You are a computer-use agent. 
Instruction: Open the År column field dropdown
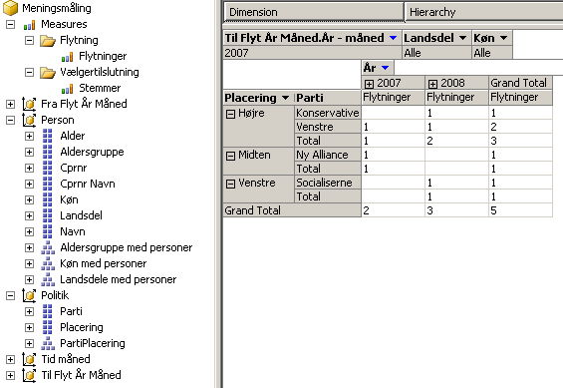click(386, 68)
